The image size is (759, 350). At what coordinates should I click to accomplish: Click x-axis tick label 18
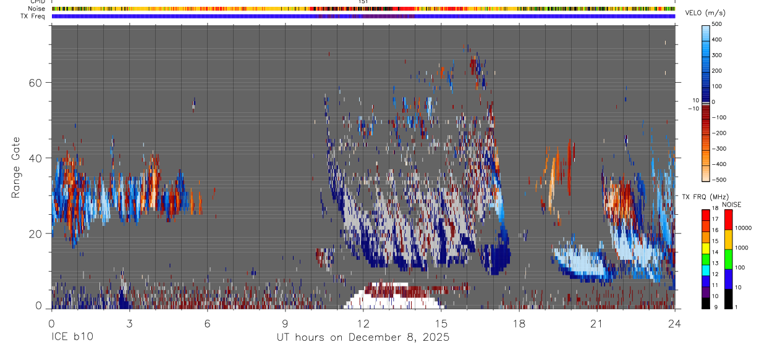click(519, 323)
